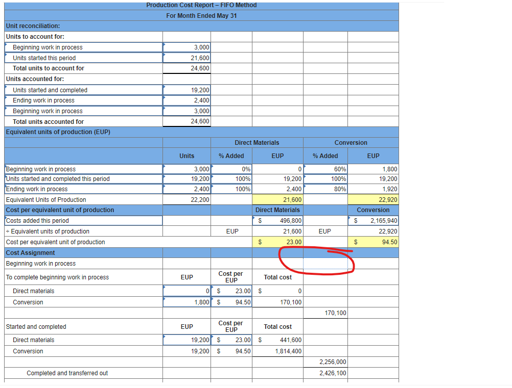Click 94.50 cost per EUP in Started and completed Conversion
Image resolution: width=512 pixels, height=388 pixels.
click(x=231, y=351)
